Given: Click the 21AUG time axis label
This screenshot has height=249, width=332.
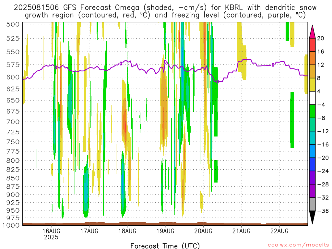Looking at the screenshot, I should tap(241, 231).
